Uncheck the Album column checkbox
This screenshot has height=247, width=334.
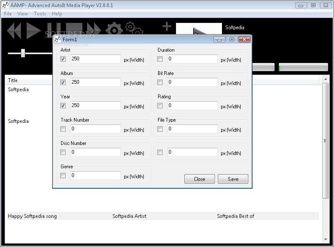point(63,82)
